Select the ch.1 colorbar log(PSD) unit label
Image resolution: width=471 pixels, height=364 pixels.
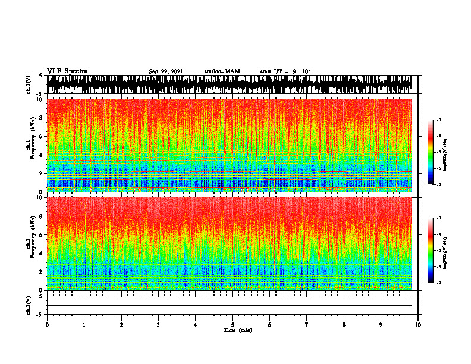click(x=445, y=155)
